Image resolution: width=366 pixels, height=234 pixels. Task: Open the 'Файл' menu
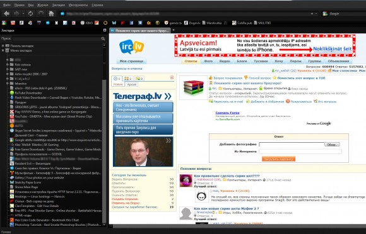click(x=7, y=5)
